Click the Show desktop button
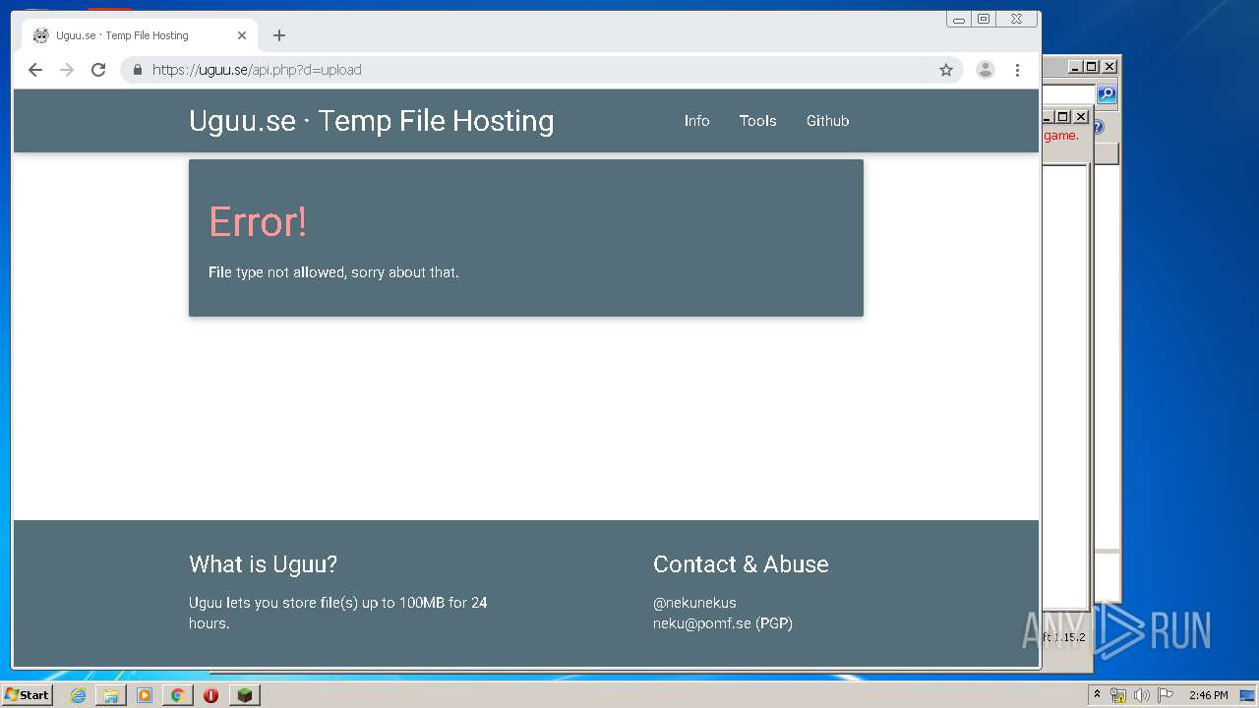The width and height of the screenshot is (1259, 708). (x=1248, y=695)
